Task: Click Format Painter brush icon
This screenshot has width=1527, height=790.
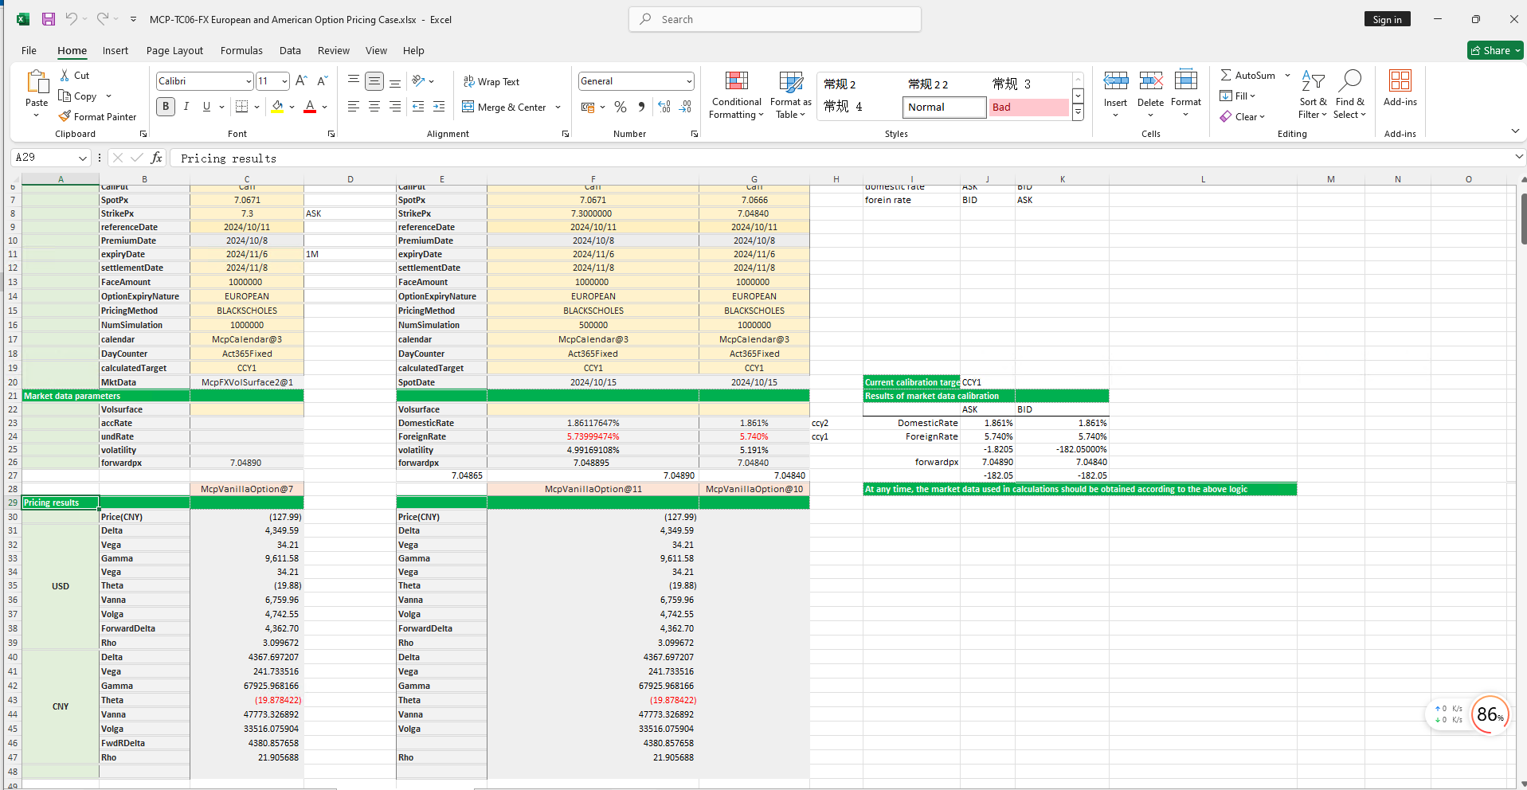Action: coord(65,116)
